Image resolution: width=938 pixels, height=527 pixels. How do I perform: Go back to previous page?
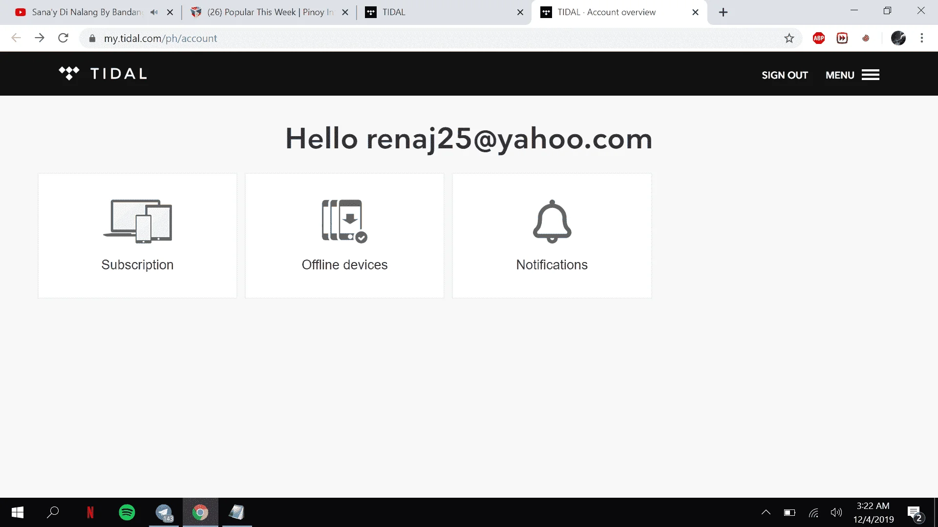(16, 38)
